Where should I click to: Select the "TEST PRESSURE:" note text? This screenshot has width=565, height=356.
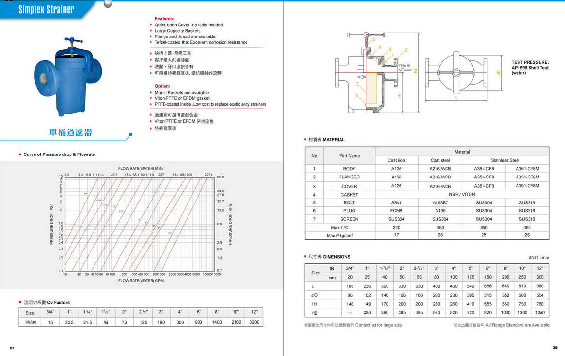tap(530, 62)
